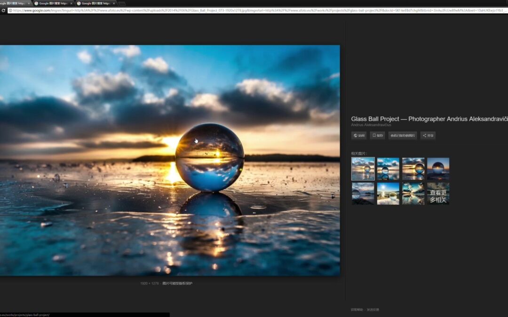Open a new browser tab

122,3
